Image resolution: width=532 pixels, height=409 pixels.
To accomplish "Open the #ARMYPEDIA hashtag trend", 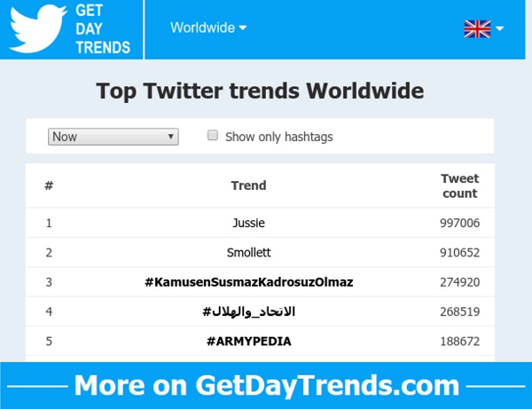I will click(x=248, y=341).
